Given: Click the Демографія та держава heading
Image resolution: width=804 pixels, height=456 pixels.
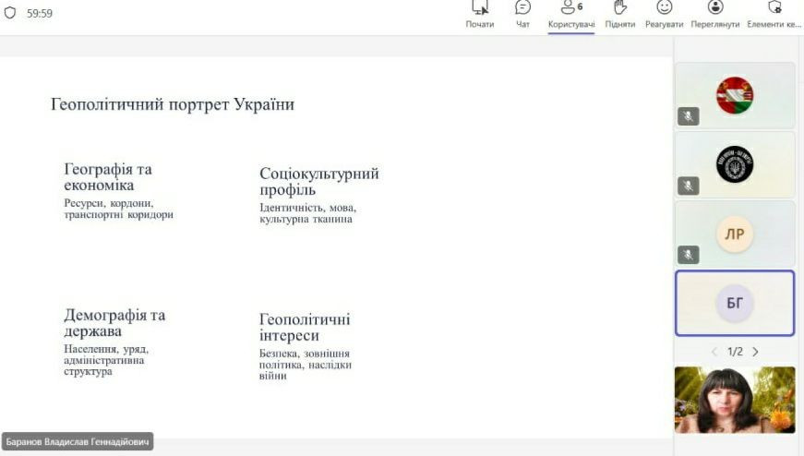Looking at the screenshot, I should pos(114,323).
